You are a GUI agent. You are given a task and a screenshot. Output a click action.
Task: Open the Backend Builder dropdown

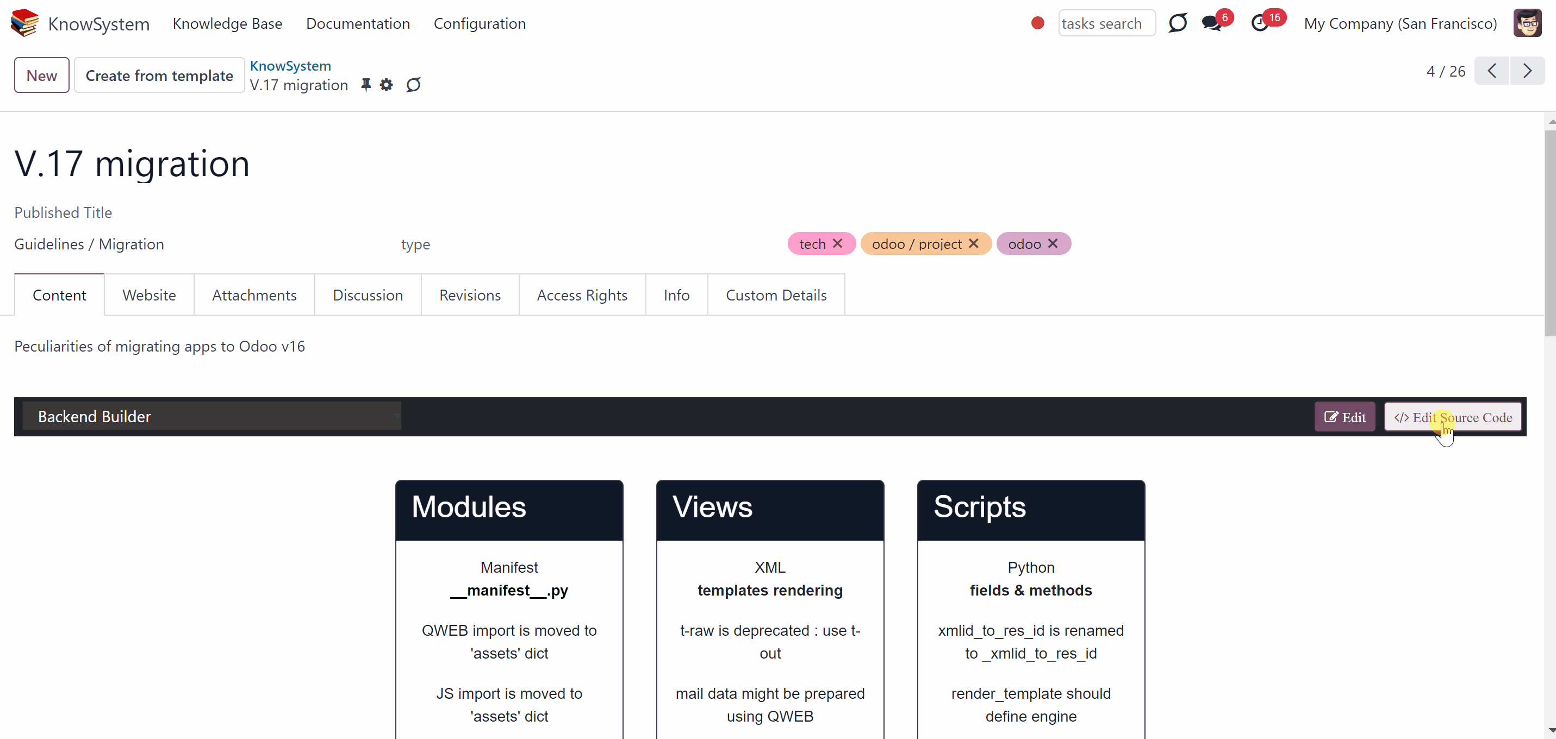coord(212,416)
